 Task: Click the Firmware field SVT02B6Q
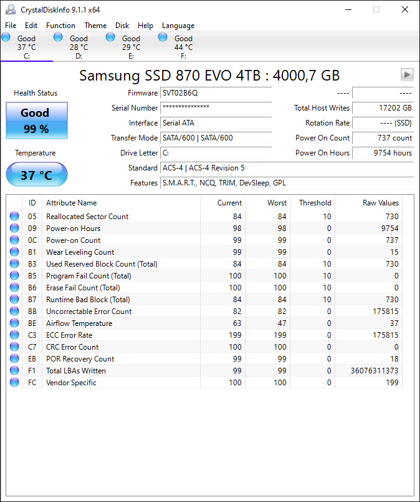click(x=216, y=93)
